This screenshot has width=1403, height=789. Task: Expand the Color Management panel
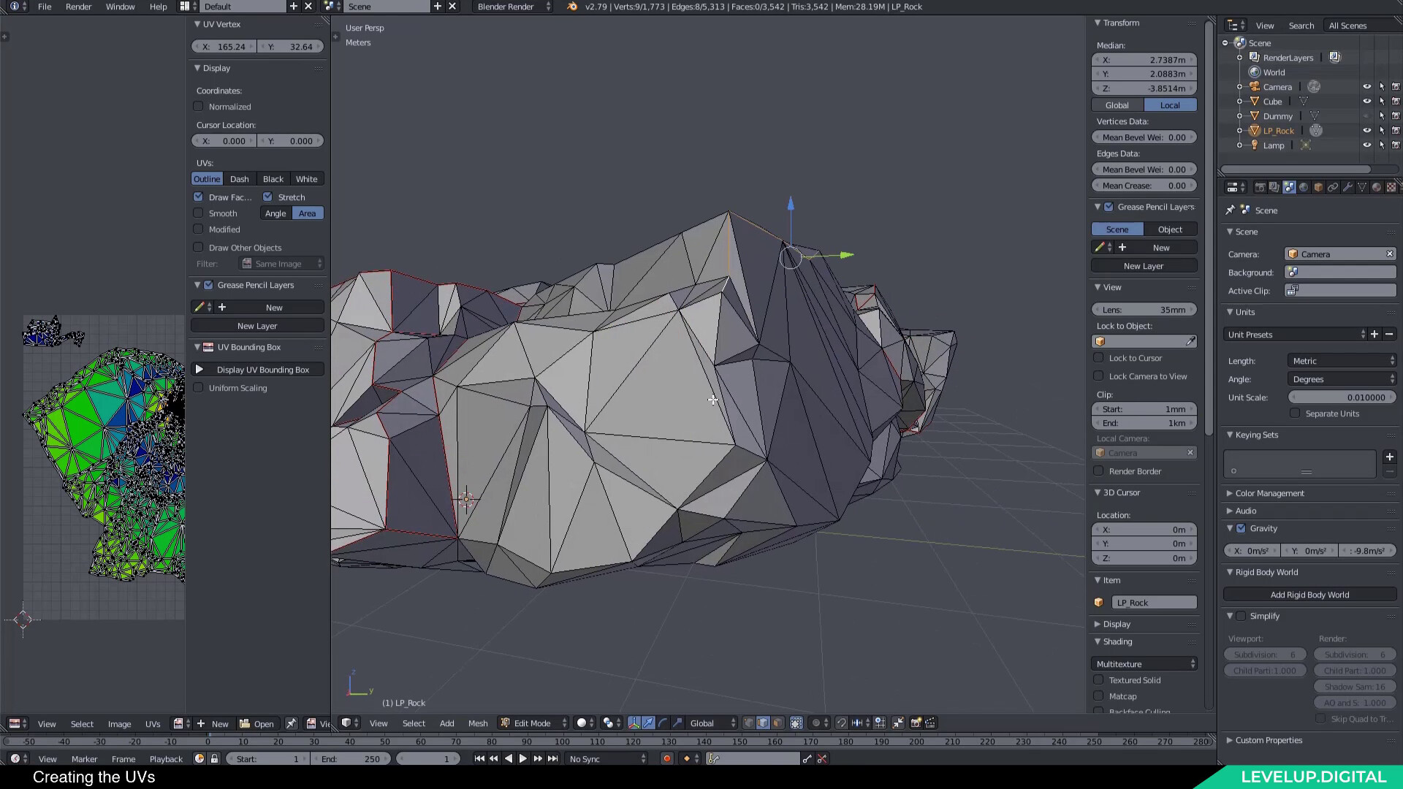click(1269, 493)
